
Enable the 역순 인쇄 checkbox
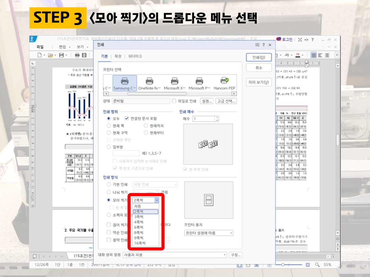109,232
